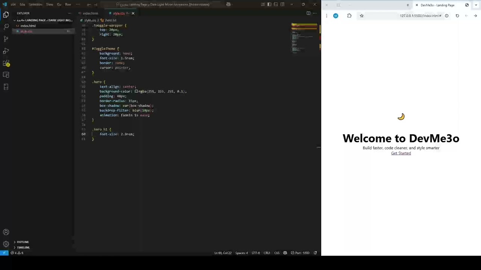
Task: Open browser tab search dropdown arrow
Action: click(475, 5)
